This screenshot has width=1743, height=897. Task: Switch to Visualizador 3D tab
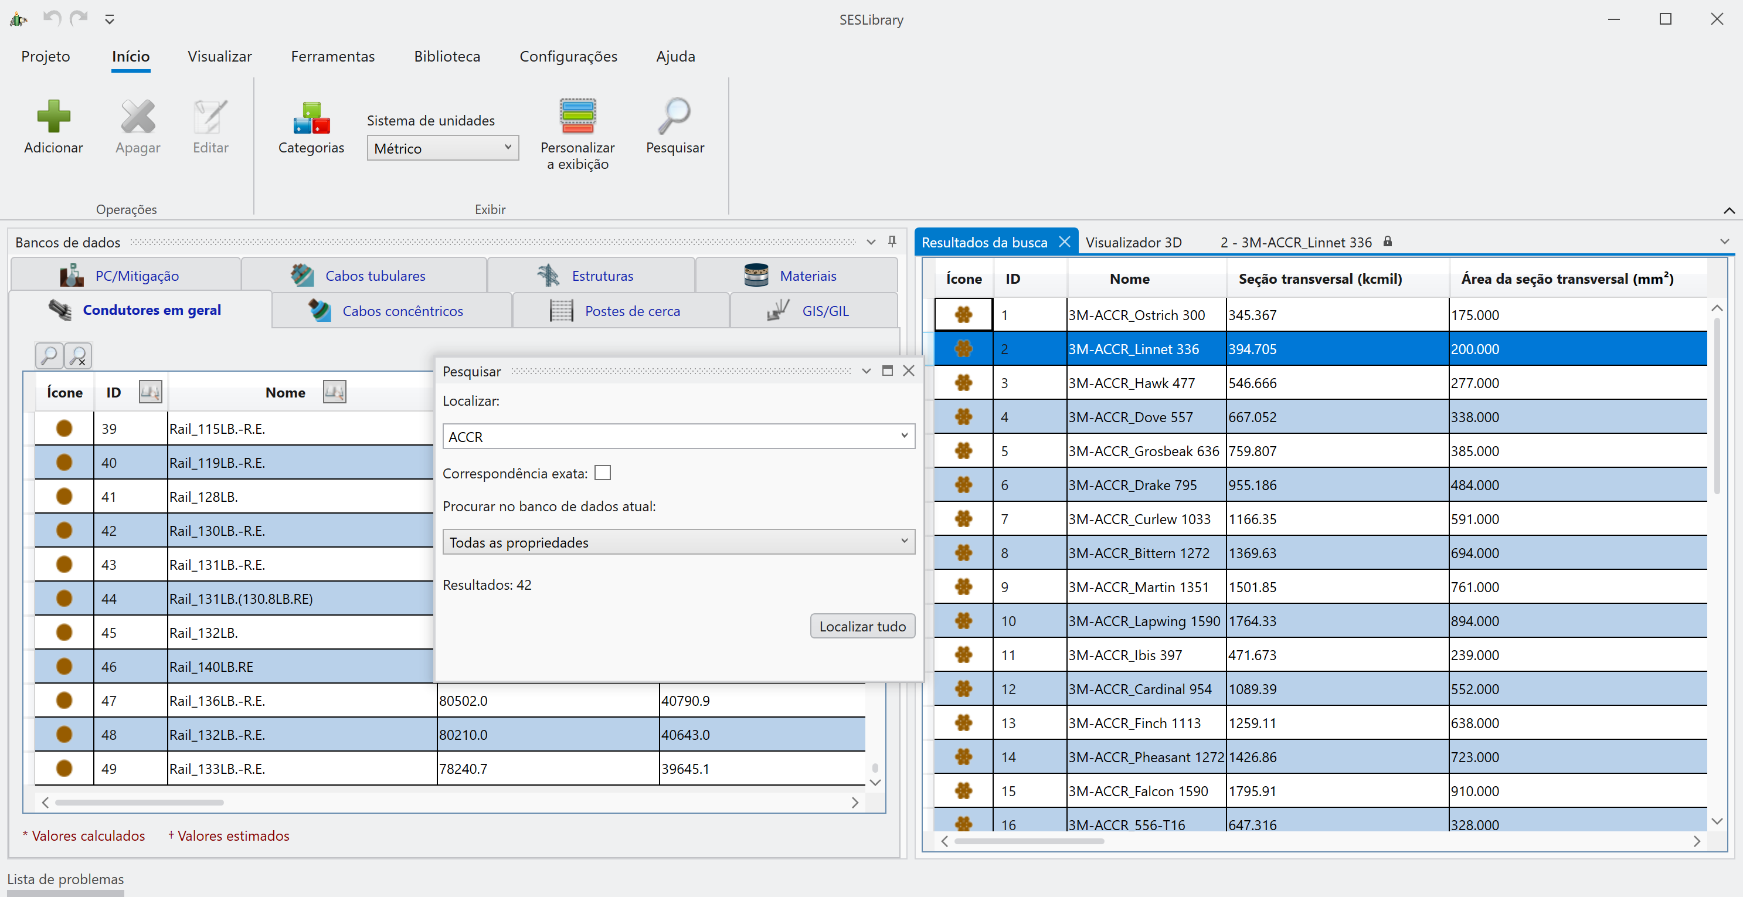coord(1133,242)
